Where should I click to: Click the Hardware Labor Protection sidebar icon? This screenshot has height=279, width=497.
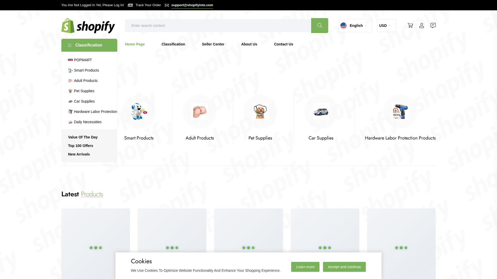[x=70, y=112]
